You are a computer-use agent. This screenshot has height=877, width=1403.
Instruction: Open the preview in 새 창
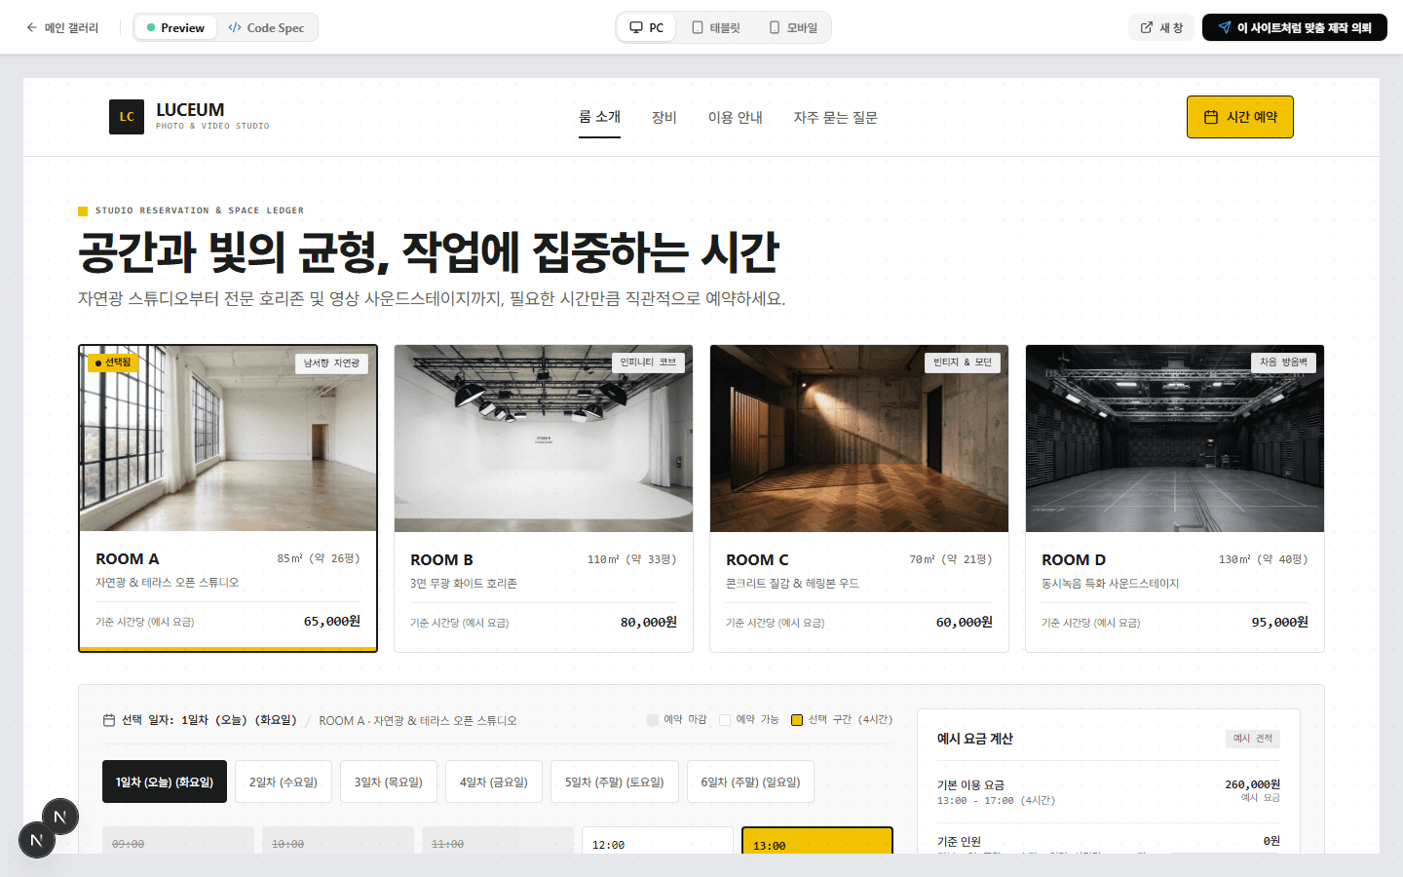click(x=1161, y=27)
